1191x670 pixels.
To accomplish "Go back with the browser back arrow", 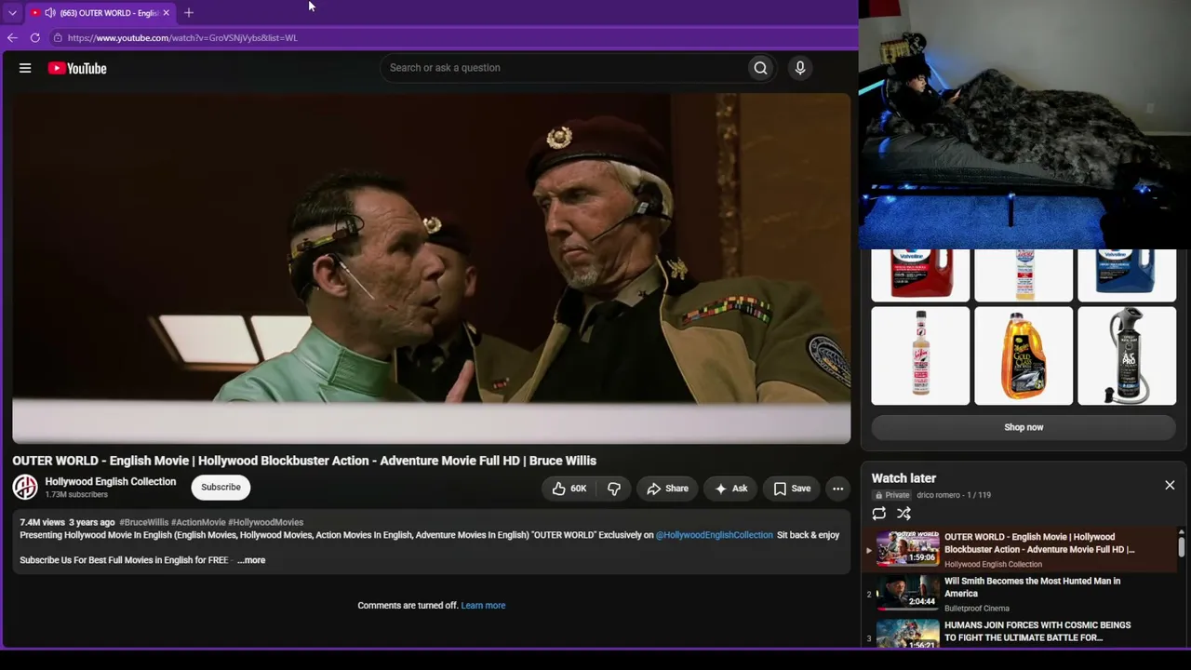I will point(12,38).
